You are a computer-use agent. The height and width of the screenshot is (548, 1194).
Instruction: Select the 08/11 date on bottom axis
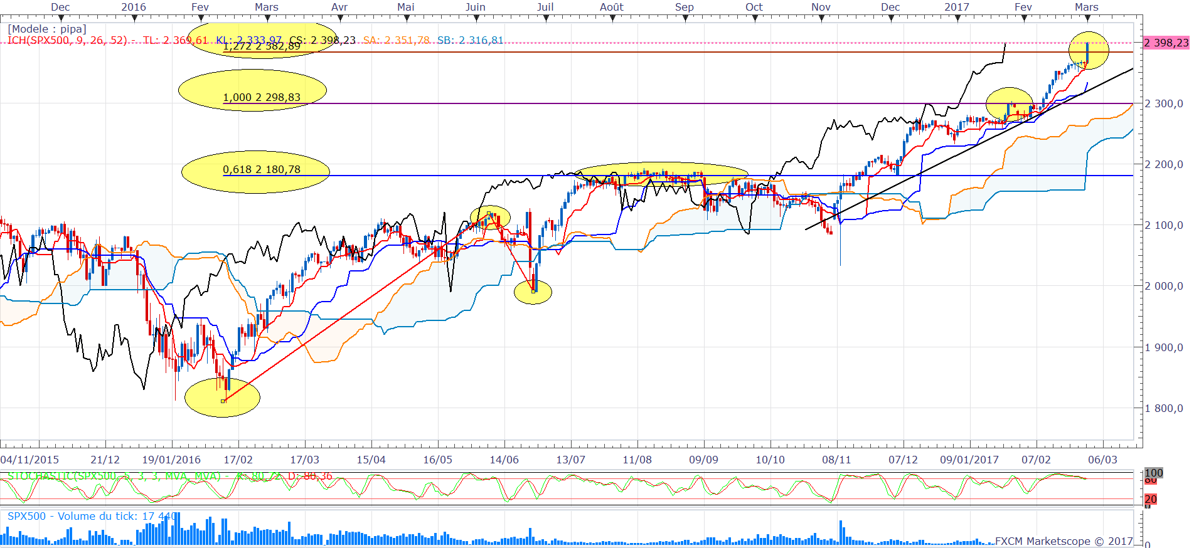(836, 460)
